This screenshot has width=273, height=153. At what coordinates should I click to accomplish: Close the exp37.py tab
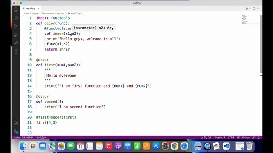[x=38, y=8]
